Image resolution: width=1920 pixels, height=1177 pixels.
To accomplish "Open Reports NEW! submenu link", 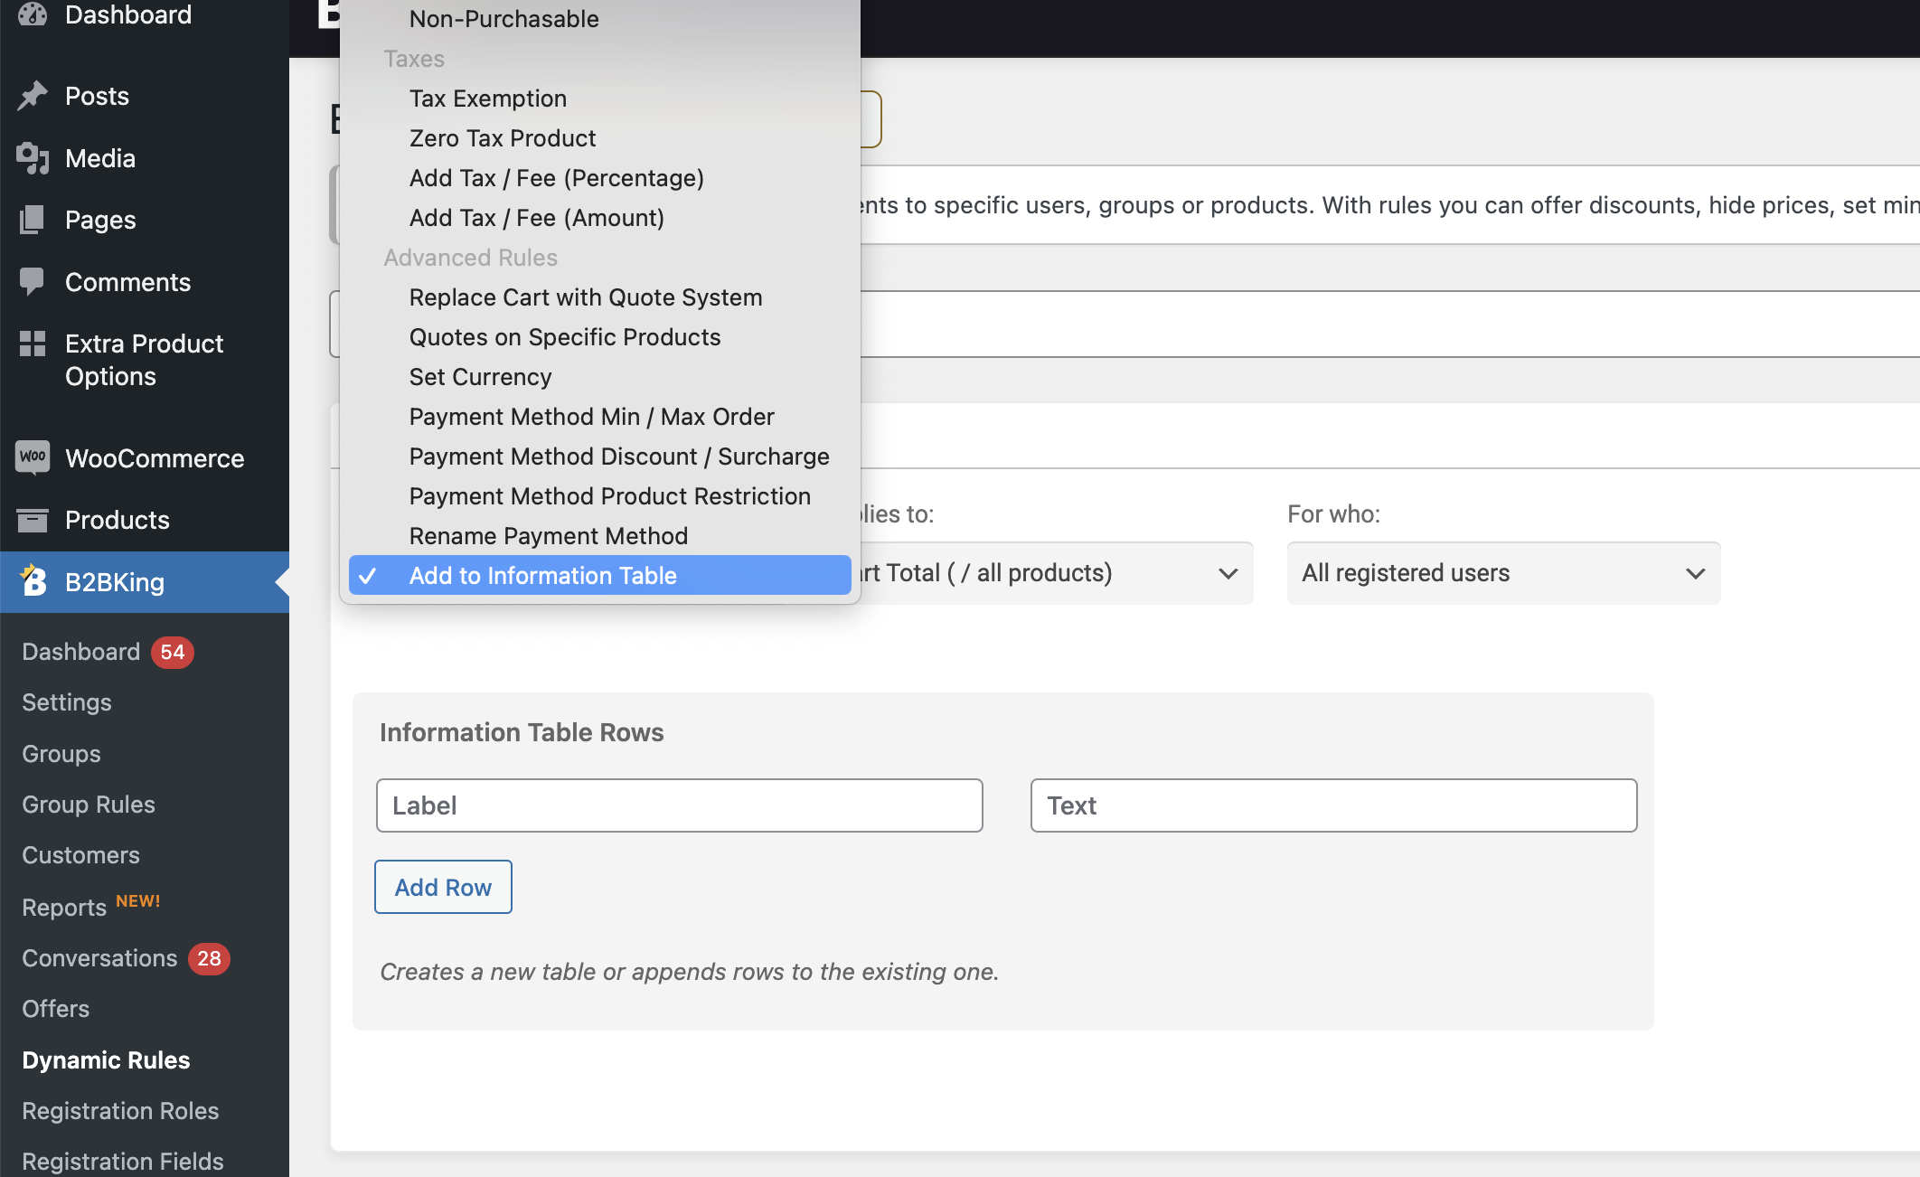I will 90,907.
